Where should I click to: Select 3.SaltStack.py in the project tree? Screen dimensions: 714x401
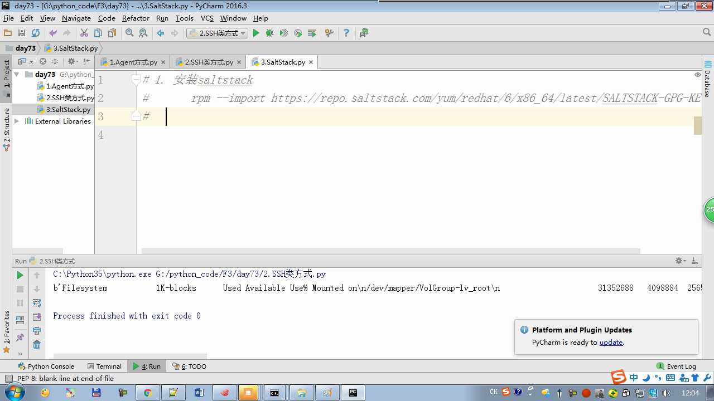point(63,110)
